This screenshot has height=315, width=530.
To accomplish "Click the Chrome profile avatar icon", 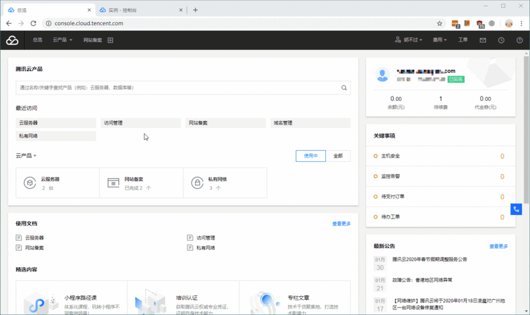I will click(x=509, y=23).
